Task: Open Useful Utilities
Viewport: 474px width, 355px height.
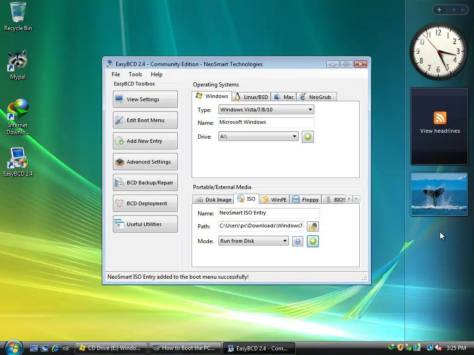Action: pos(145,224)
